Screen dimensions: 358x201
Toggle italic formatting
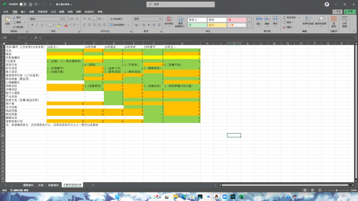coord(37,25)
